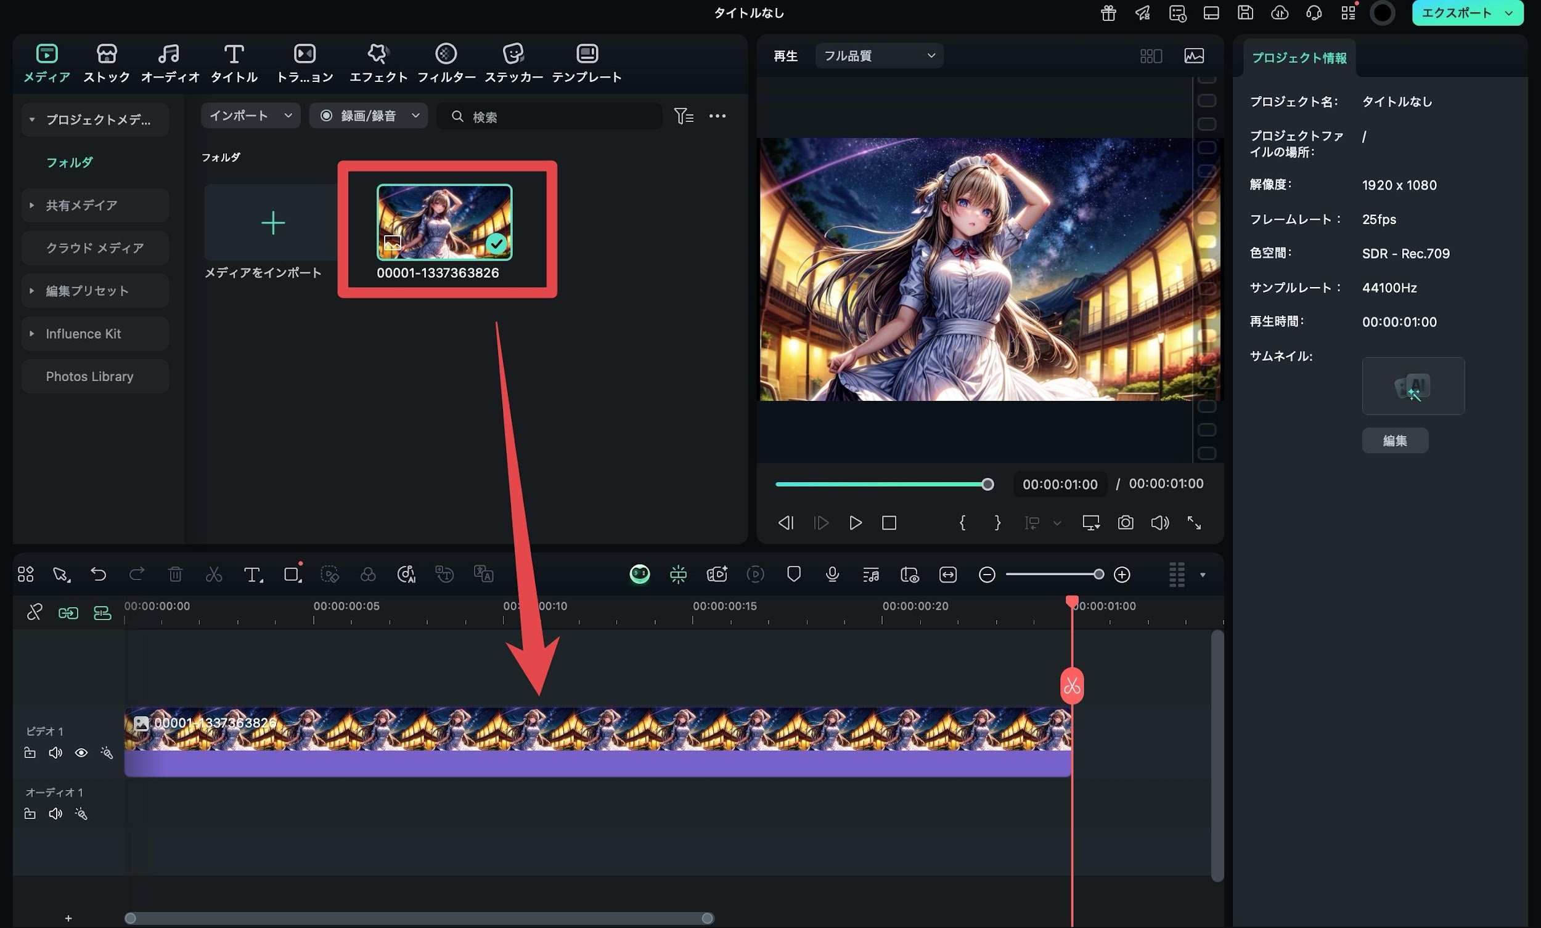1541x928 pixels.
Task: Open the Titles (タイトル) tab
Action: (x=234, y=63)
